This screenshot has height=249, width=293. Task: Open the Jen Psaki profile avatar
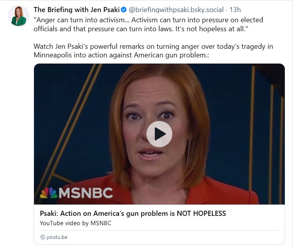18,16
